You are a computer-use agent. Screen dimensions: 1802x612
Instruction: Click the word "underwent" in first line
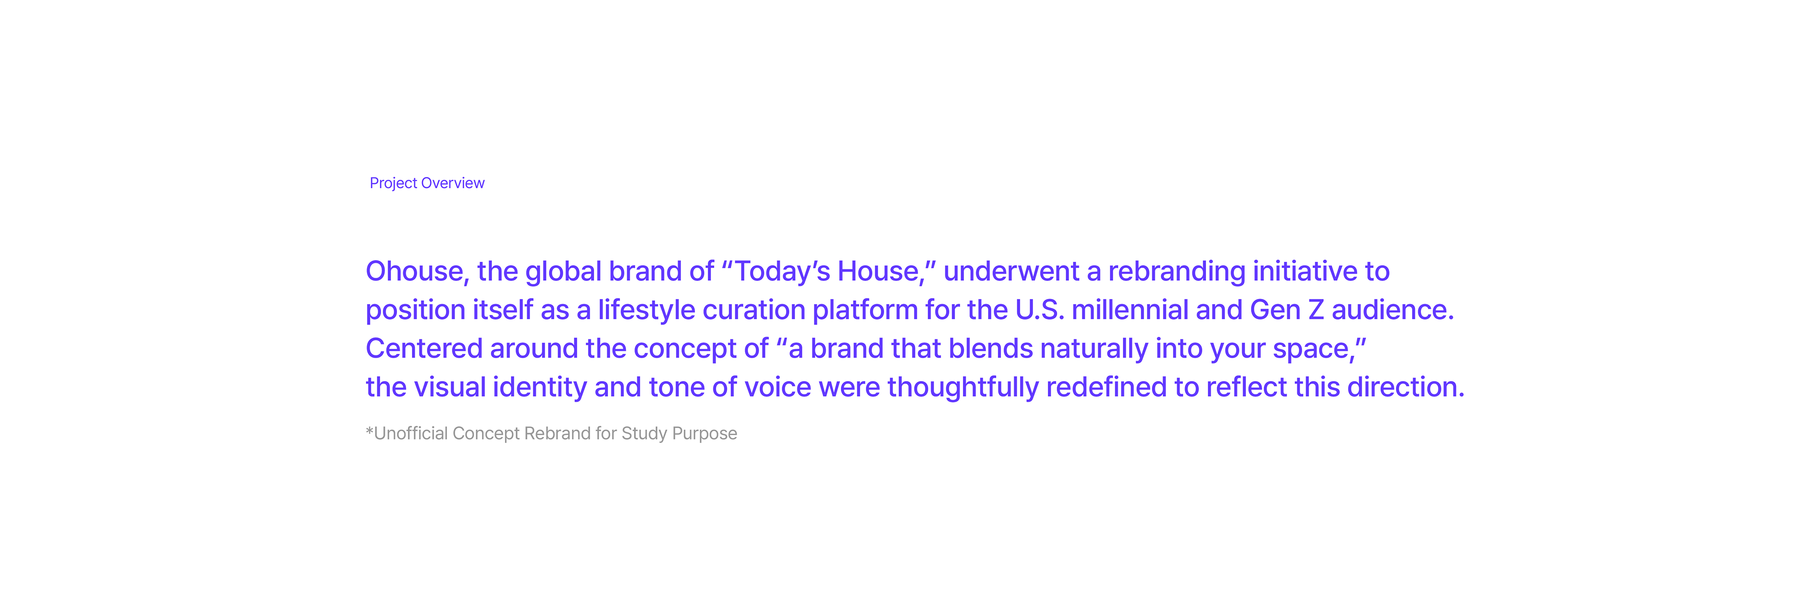tap(1011, 271)
